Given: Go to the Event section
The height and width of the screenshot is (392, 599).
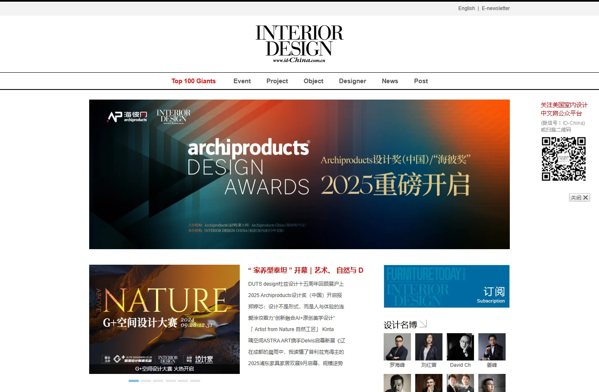Looking at the screenshot, I should coord(242,81).
